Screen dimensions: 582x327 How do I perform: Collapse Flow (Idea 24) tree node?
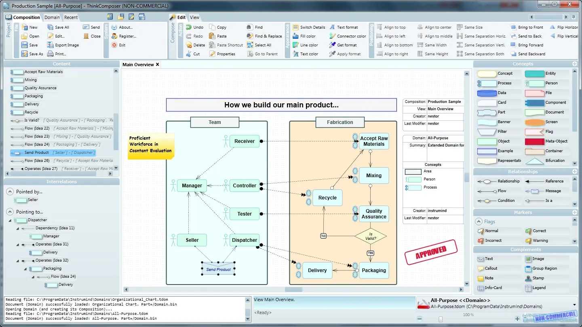(33, 277)
